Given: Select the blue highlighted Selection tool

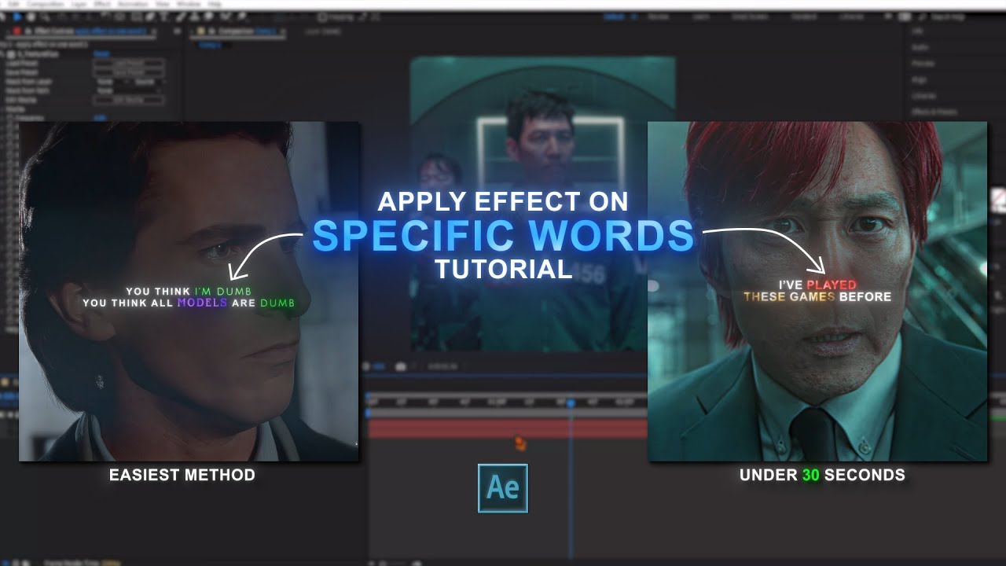Looking at the screenshot, I should click(x=16, y=17).
